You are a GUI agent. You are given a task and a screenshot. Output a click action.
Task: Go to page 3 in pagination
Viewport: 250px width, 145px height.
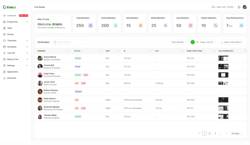tap(210, 133)
